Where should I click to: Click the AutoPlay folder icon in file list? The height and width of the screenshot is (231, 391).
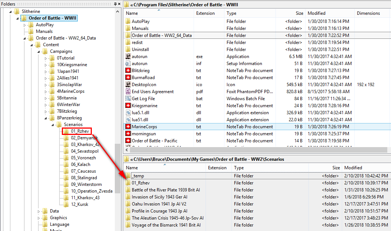pyautogui.click(x=128, y=21)
